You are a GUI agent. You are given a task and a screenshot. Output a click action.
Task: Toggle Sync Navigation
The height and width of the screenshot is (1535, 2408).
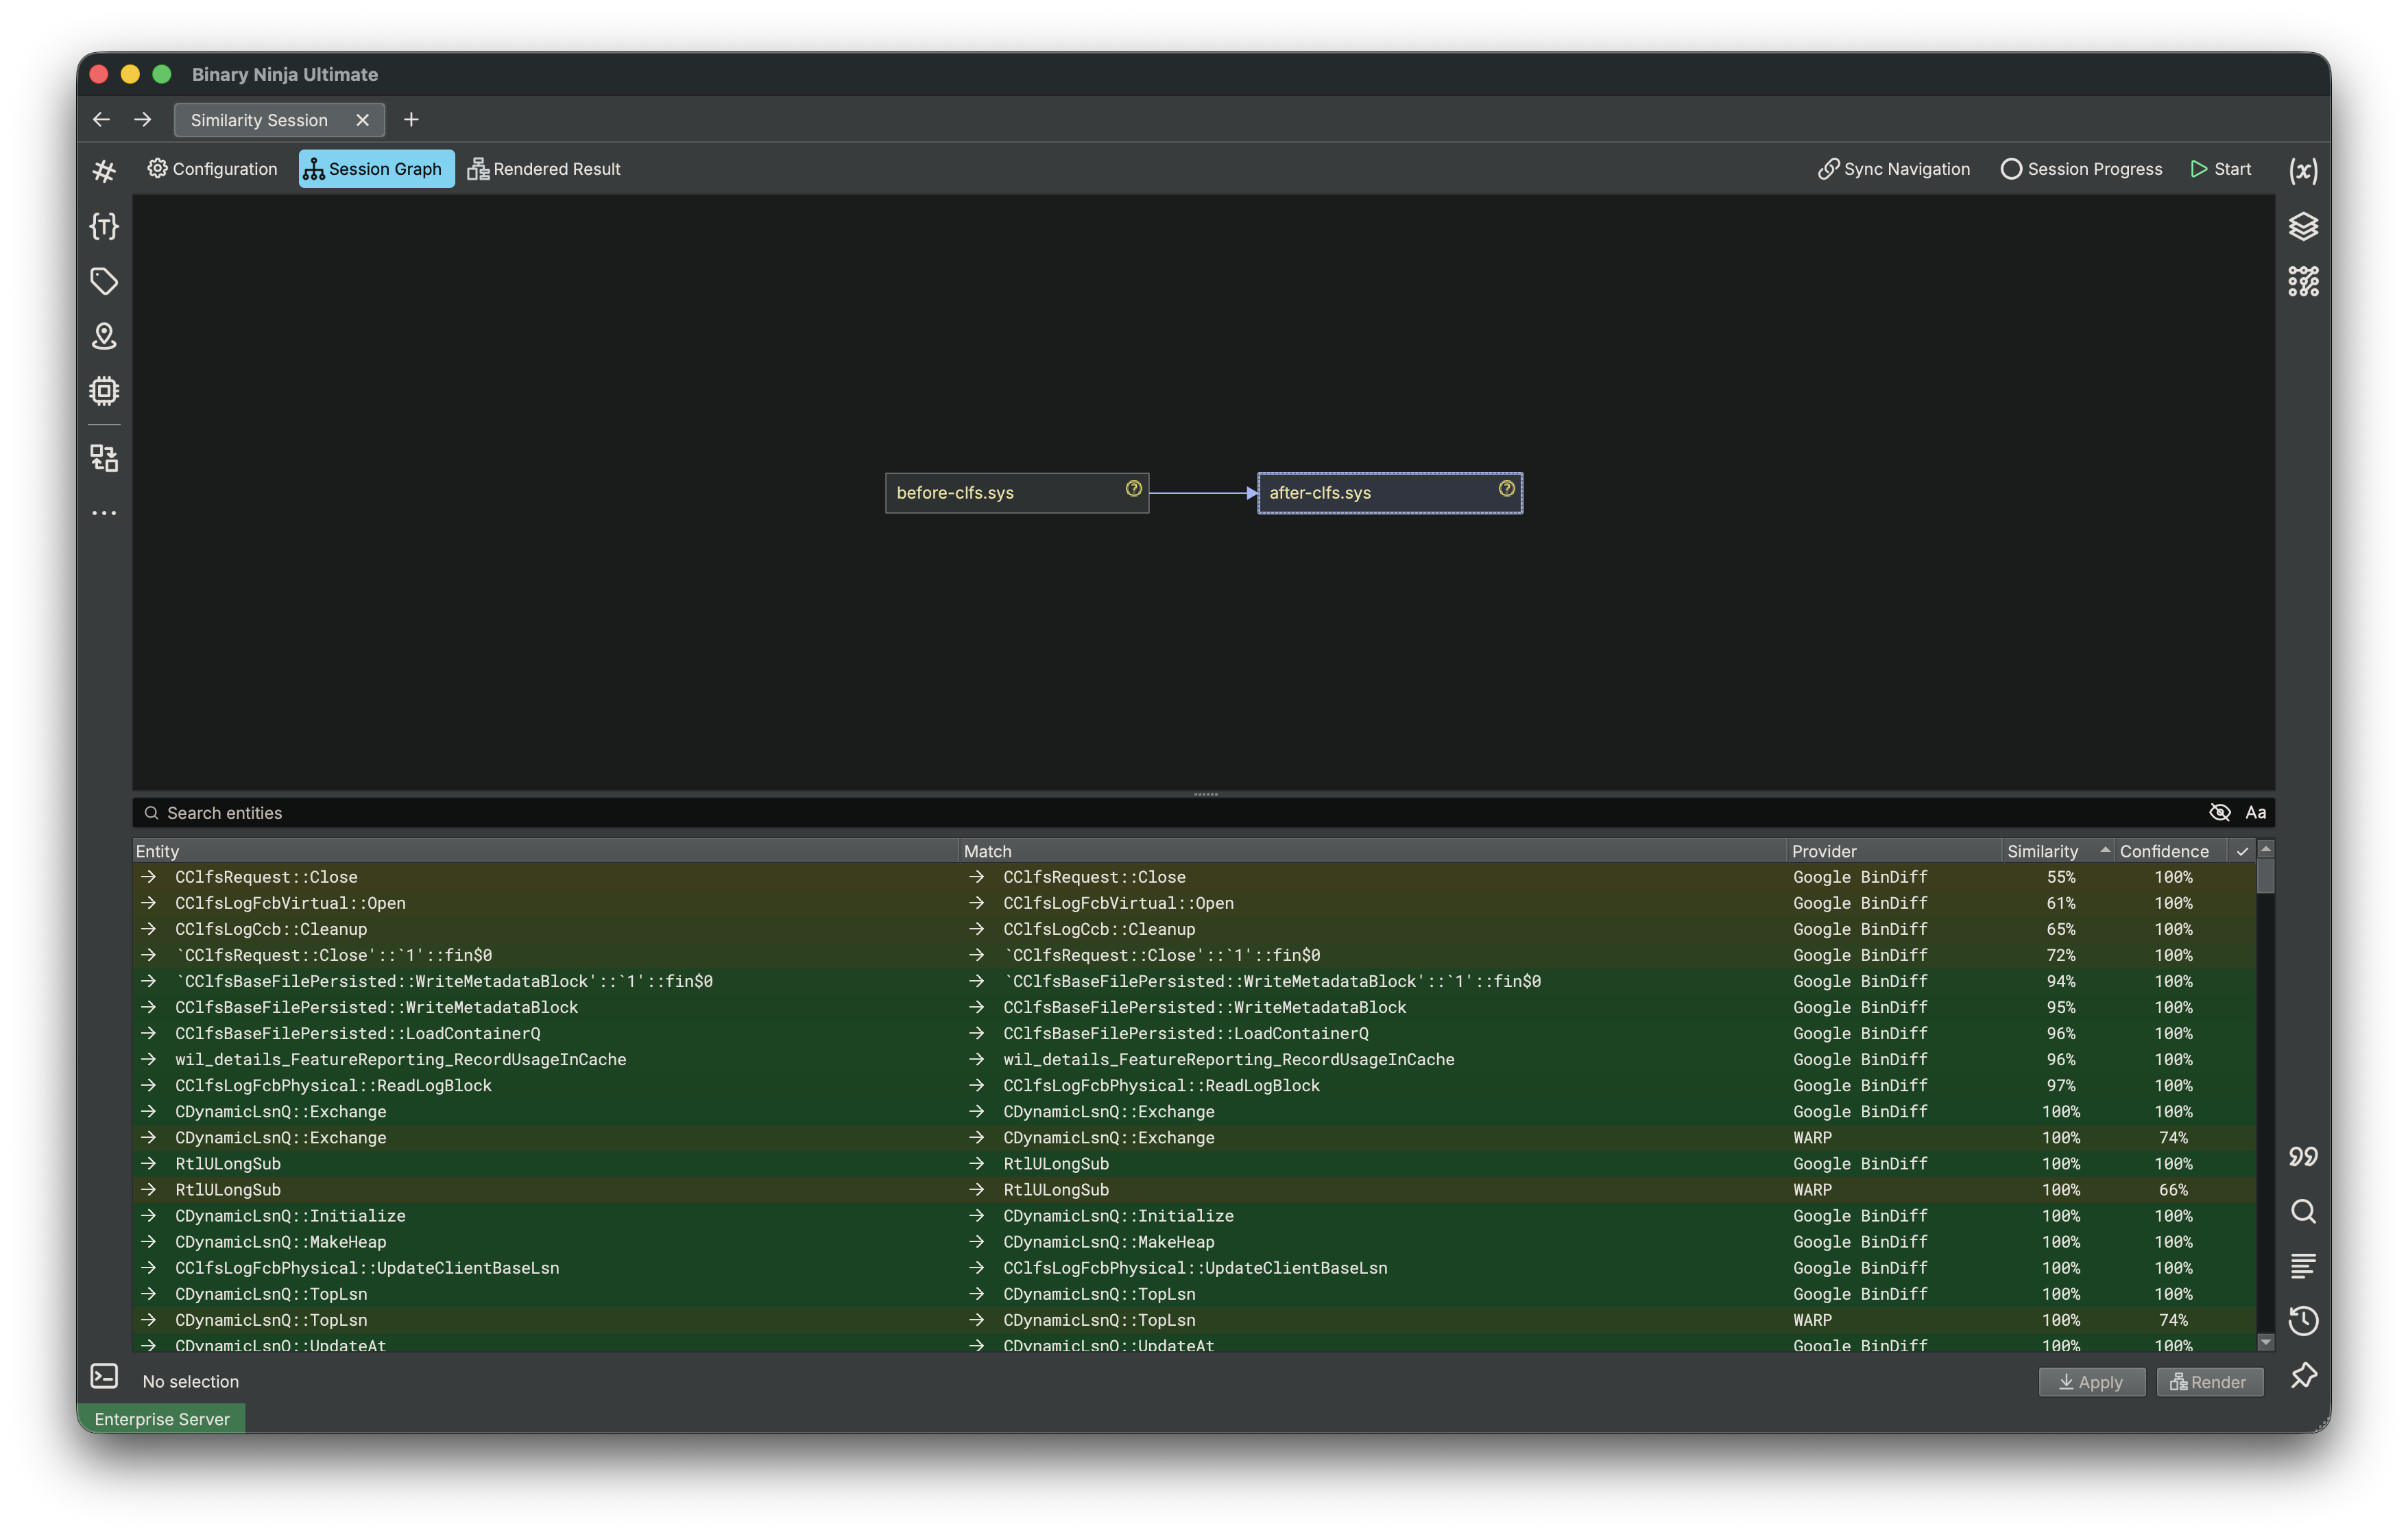pyautogui.click(x=1893, y=169)
